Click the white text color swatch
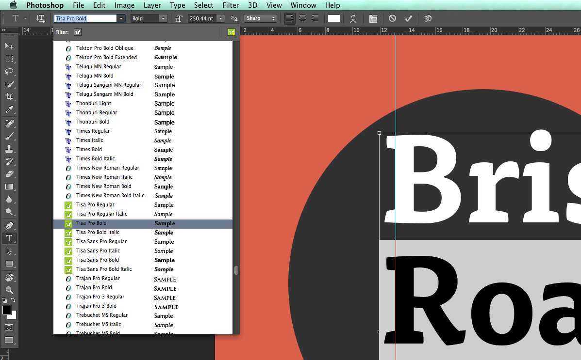Image resolution: width=581 pixels, height=360 pixels. 334,18
